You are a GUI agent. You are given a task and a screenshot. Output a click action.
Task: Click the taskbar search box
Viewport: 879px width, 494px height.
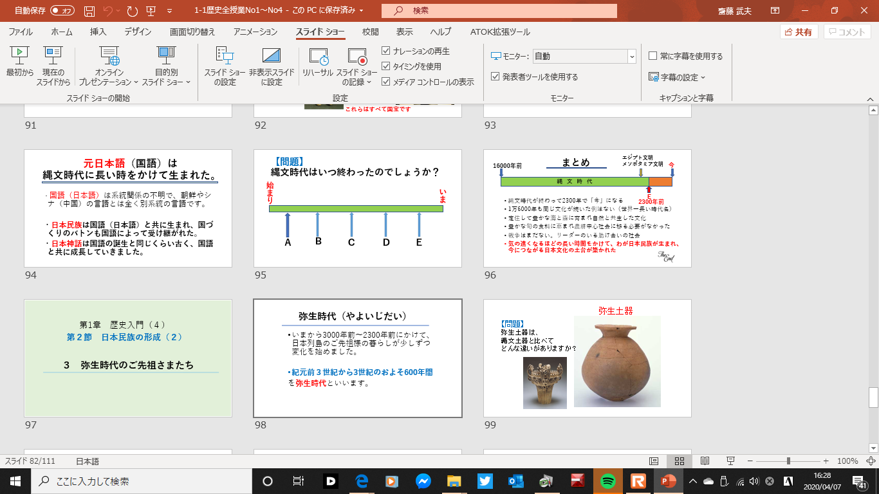click(141, 481)
